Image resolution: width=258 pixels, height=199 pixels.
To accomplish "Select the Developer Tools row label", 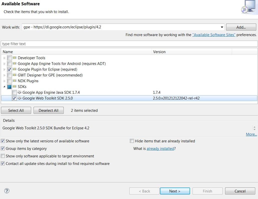I will point(31,58).
